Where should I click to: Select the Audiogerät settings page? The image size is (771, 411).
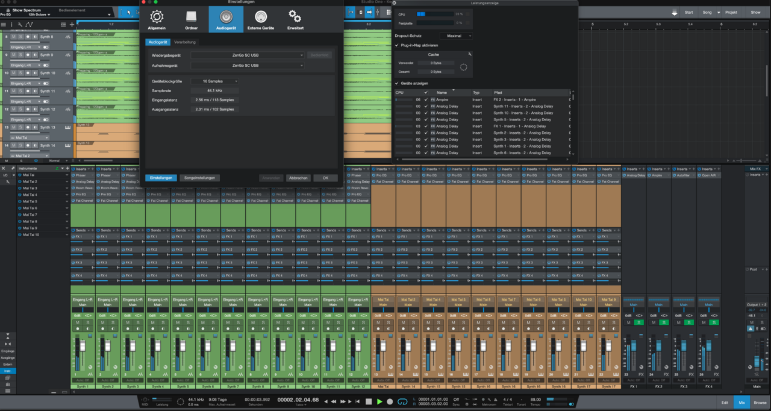(x=226, y=19)
